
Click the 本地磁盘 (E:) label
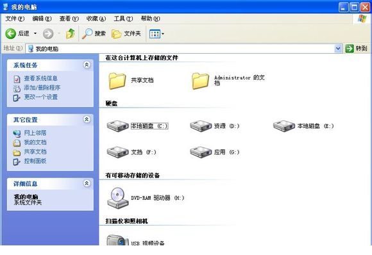click(316, 126)
